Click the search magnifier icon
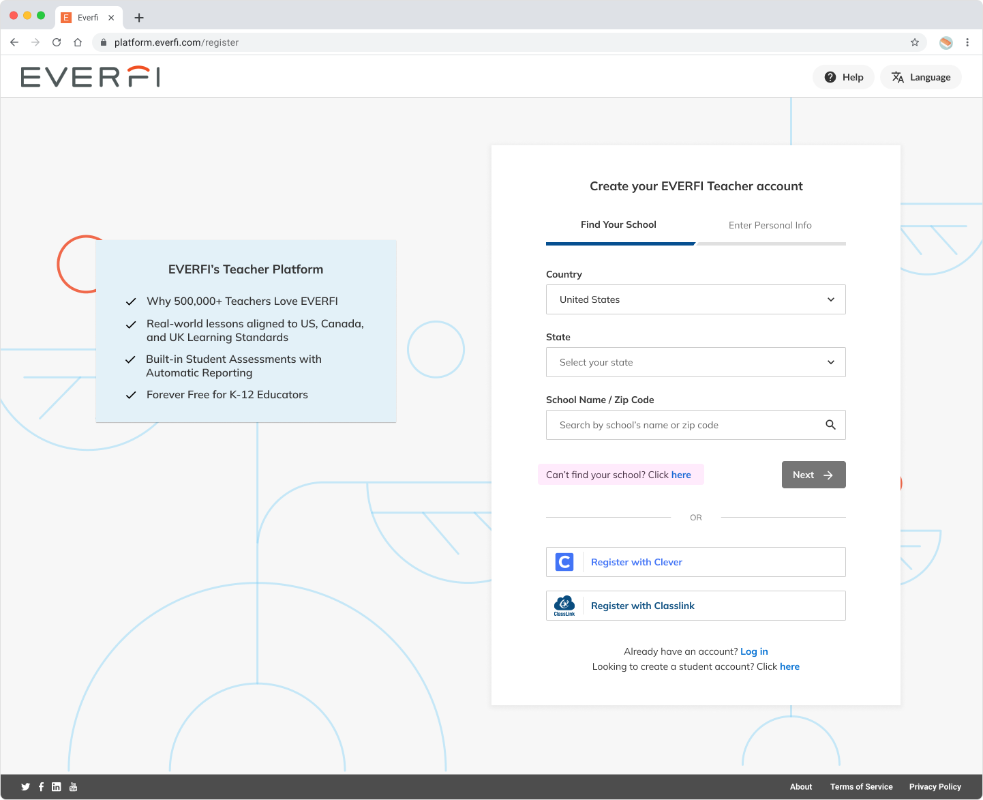Screen dimensions: 983x800 830,425
